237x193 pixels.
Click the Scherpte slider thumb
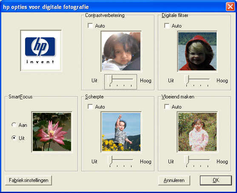[x=110, y=160]
